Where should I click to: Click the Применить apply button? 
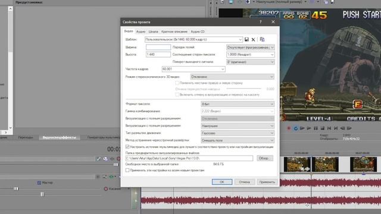(x=267, y=182)
